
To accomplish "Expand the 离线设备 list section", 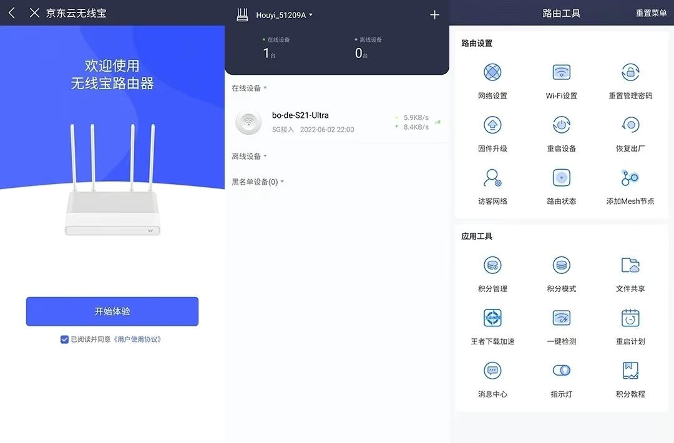I will (249, 156).
